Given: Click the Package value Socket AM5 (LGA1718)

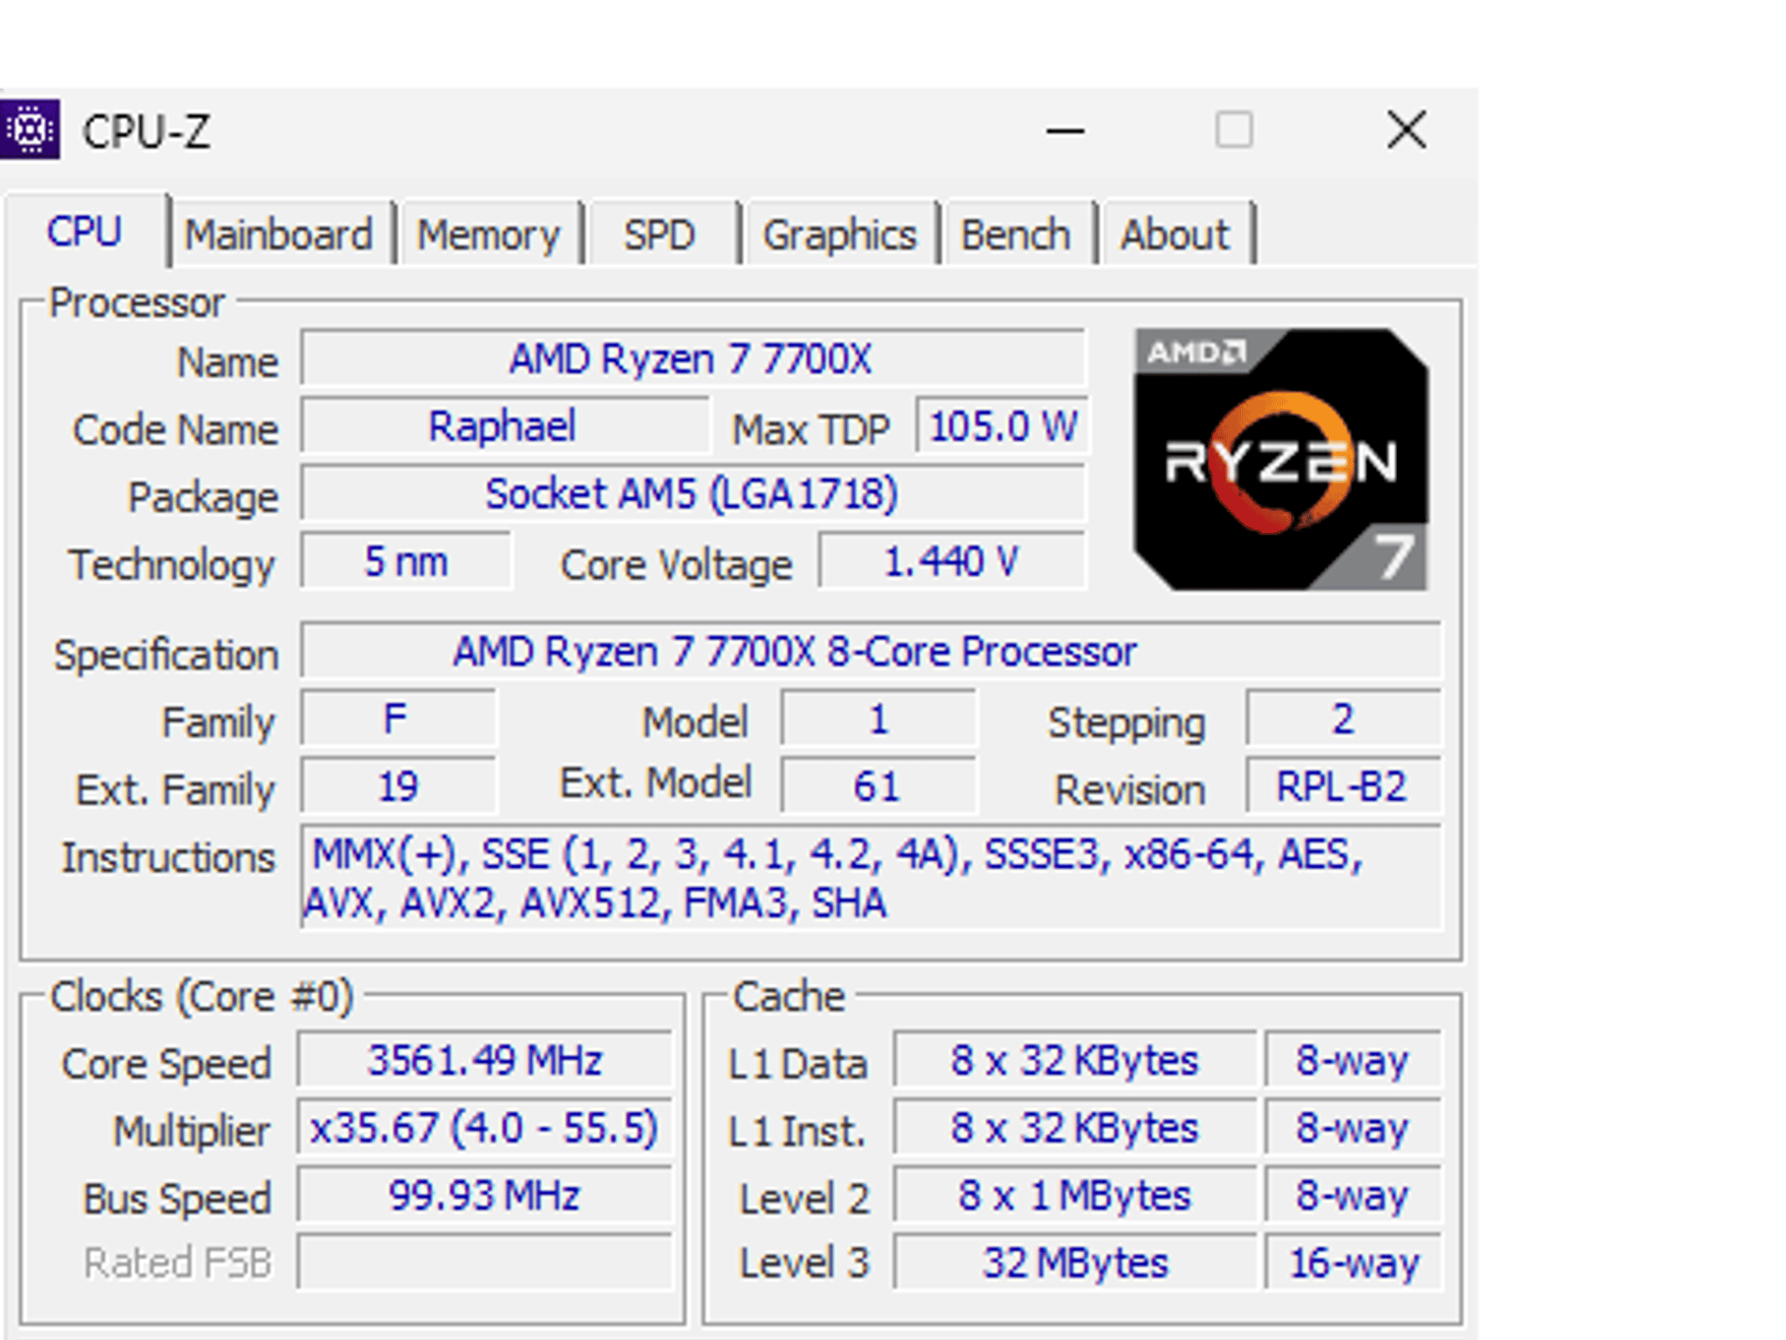Looking at the screenshot, I should 692,493.
